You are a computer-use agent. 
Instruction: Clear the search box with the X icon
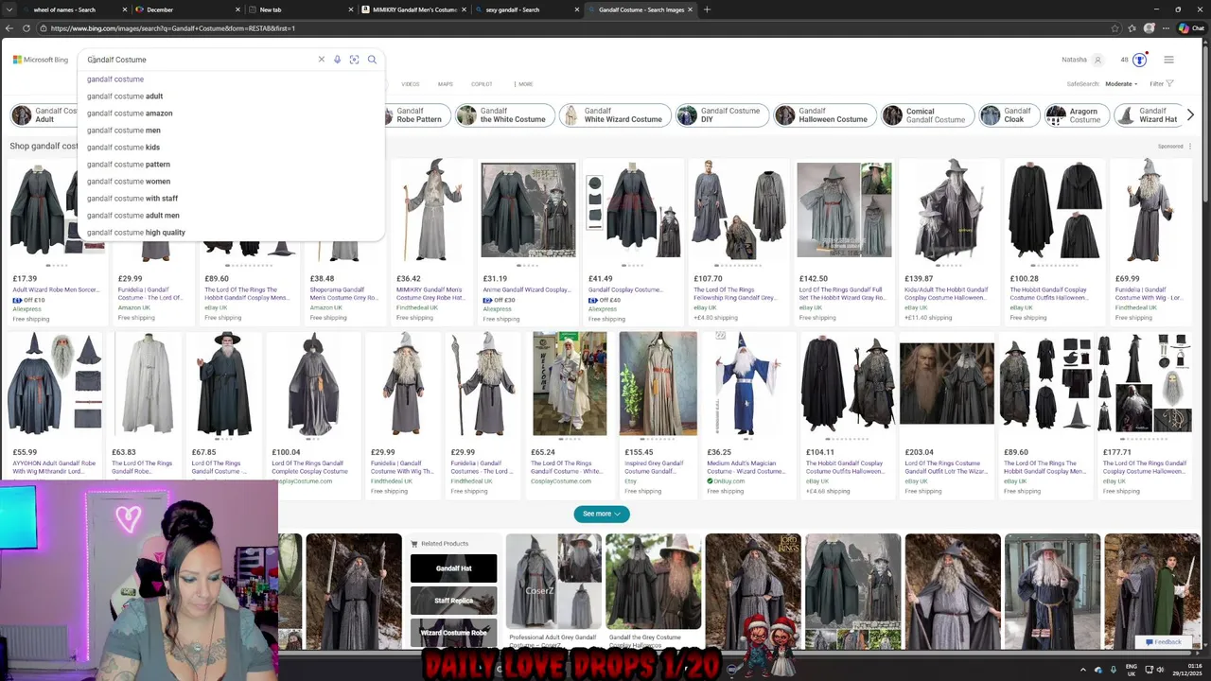coord(321,60)
